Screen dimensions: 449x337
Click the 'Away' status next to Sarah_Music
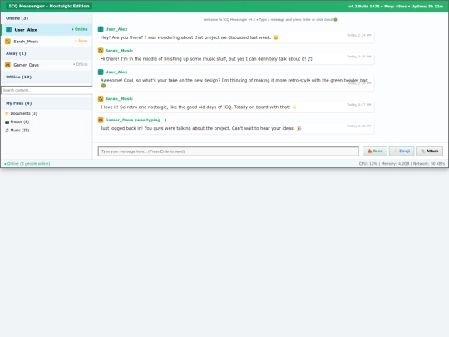pos(81,41)
